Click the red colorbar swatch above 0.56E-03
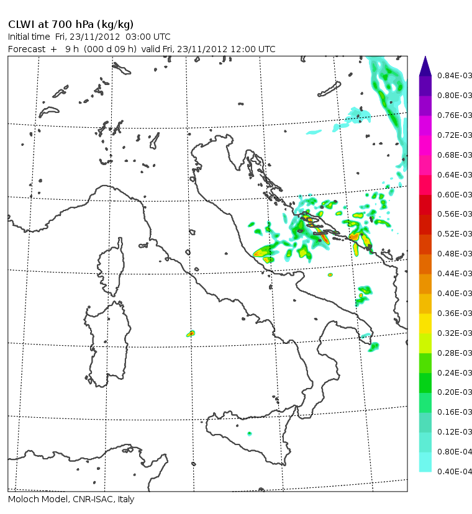The width and height of the screenshot is (472, 514). pos(425,205)
